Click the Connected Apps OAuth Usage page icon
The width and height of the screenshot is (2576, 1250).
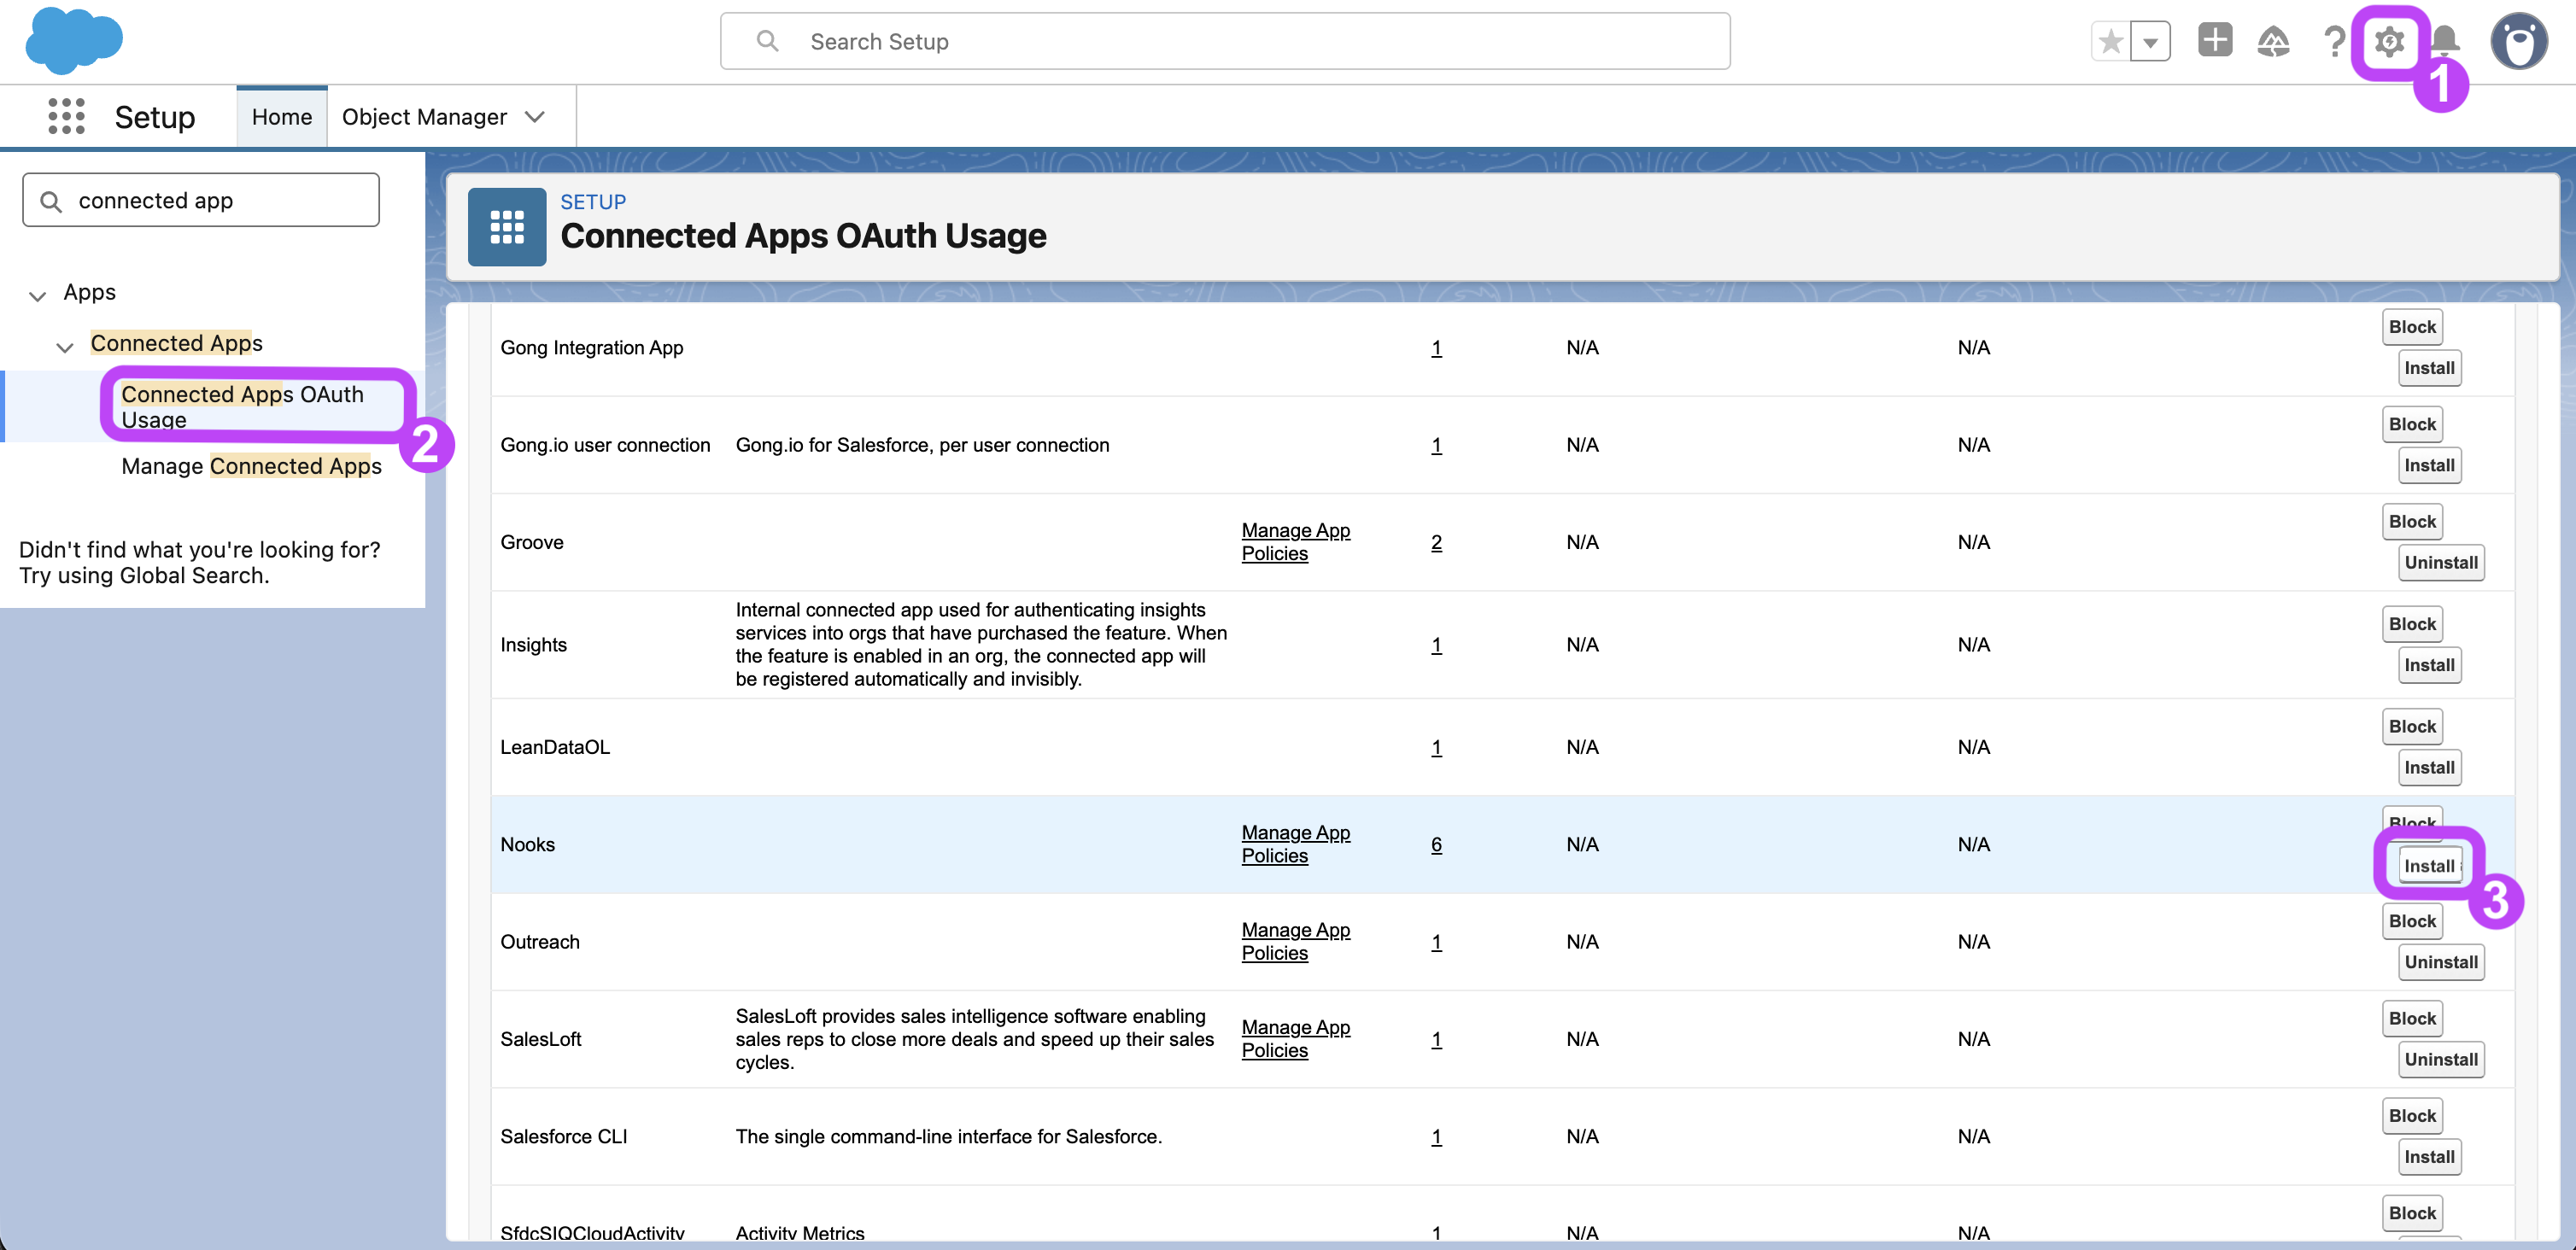pyautogui.click(x=507, y=227)
